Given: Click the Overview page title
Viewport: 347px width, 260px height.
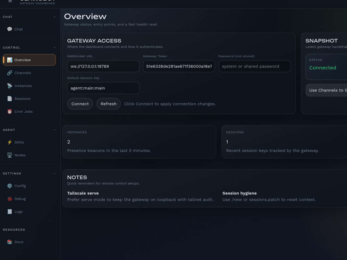Looking at the screenshot, I should [85, 16].
